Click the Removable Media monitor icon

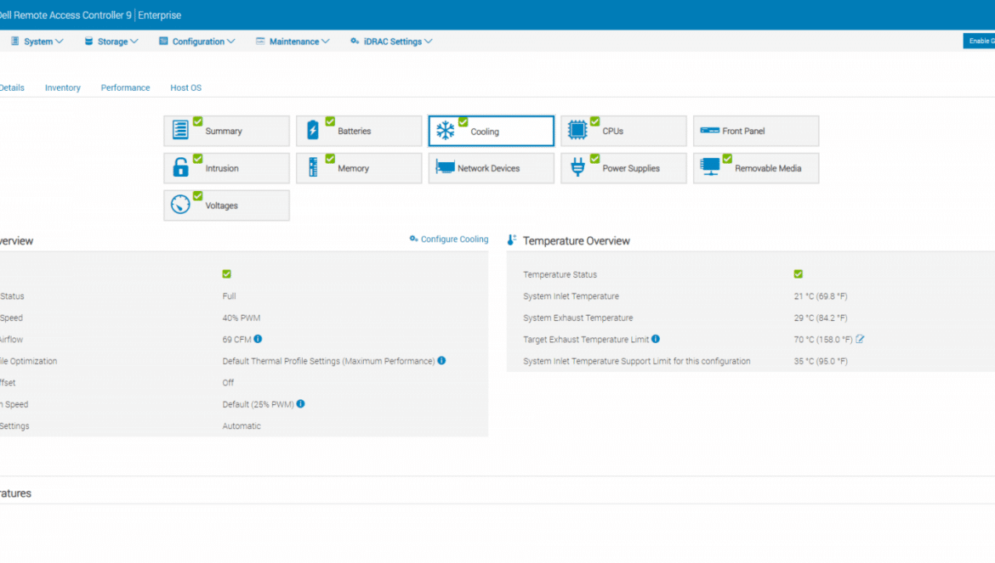tap(710, 166)
